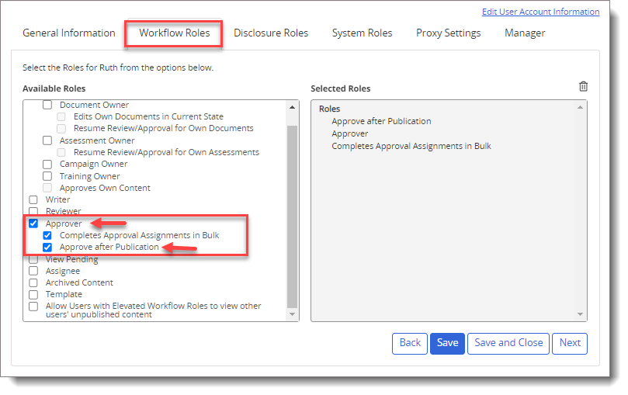
Task: Check the Reviewer role checkbox
Action: 33,211
